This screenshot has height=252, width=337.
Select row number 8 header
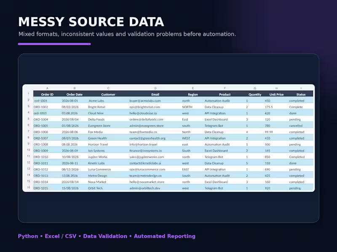click(28, 137)
